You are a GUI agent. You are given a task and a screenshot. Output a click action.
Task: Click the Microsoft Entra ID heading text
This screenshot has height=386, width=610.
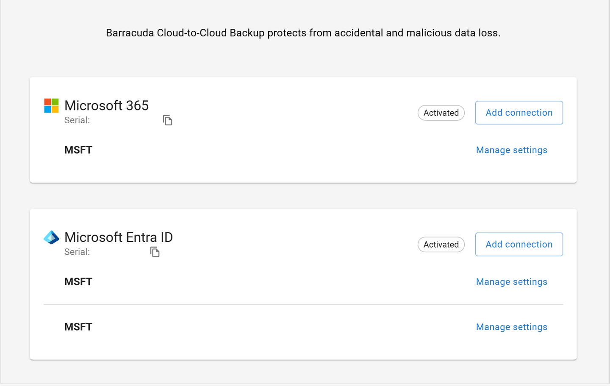click(x=119, y=237)
